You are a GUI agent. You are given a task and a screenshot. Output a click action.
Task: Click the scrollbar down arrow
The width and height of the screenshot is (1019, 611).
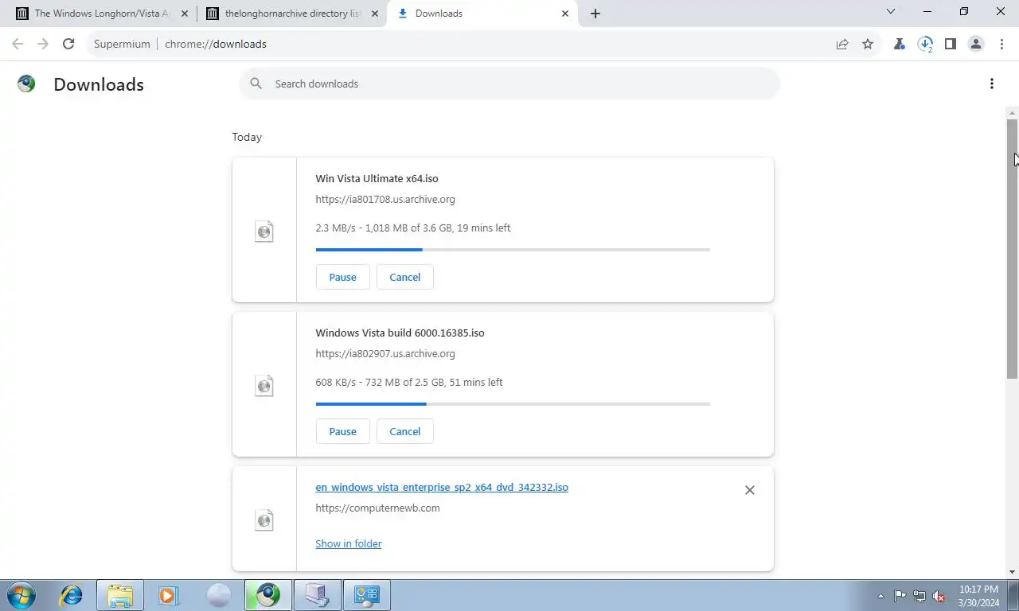pos(1013,571)
